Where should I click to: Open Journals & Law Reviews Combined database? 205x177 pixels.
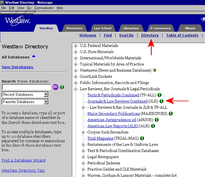pyautogui.click(x=118, y=101)
